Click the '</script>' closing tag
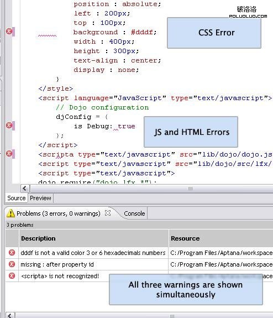 [x=58, y=145]
